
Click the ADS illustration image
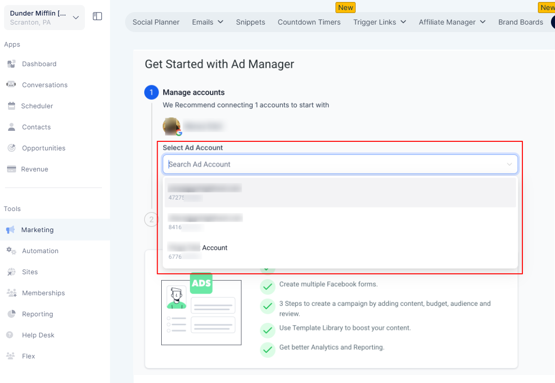201,309
